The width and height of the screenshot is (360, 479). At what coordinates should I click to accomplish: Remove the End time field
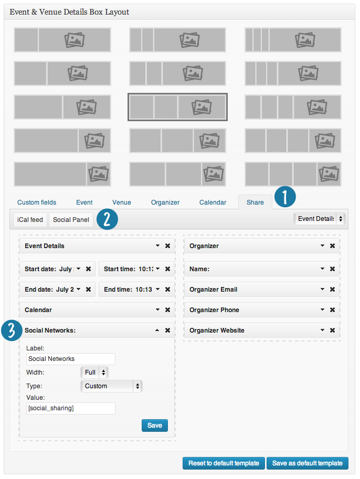(x=167, y=290)
